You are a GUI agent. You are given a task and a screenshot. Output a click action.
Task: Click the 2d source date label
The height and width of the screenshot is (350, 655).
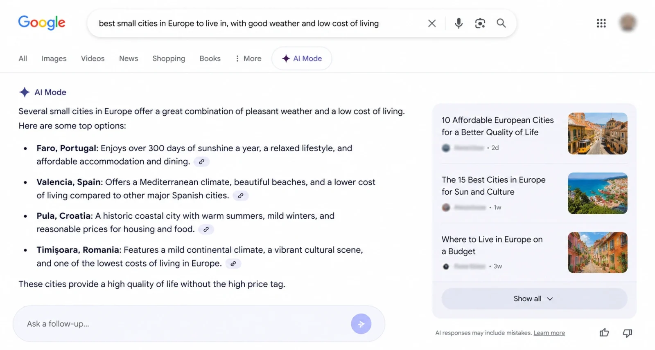495,148
